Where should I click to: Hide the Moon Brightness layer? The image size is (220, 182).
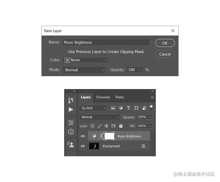click(x=83, y=136)
